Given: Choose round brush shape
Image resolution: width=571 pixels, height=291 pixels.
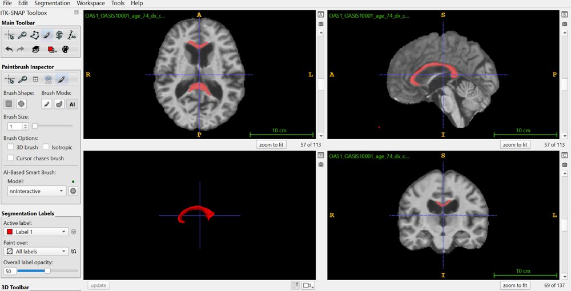Looking at the screenshot, I should 22,104.
